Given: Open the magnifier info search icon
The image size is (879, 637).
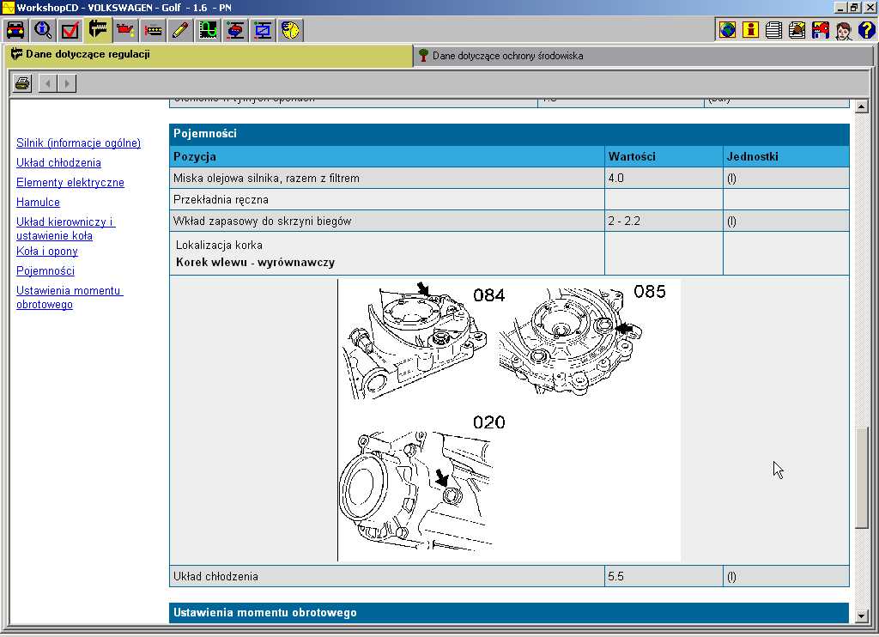Looking at the screenshot, I should coord(43,31).
